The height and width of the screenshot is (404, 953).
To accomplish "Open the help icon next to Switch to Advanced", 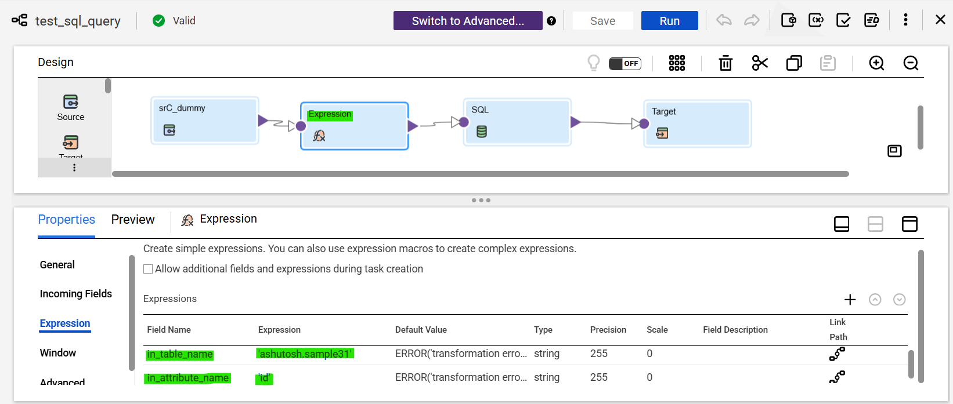I will tap(551, 21).
